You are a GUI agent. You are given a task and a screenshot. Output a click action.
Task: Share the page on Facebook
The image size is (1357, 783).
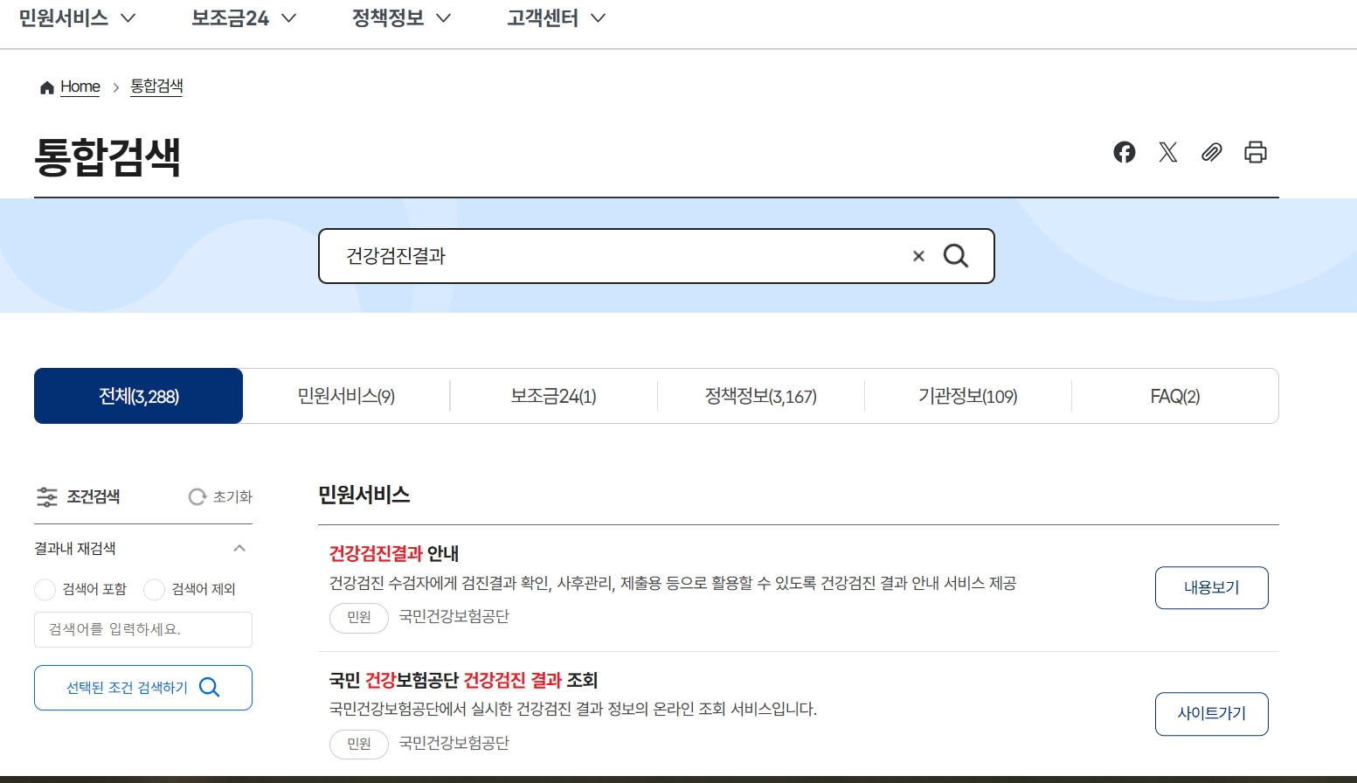pyautogui.click(x=1125, y=152)
